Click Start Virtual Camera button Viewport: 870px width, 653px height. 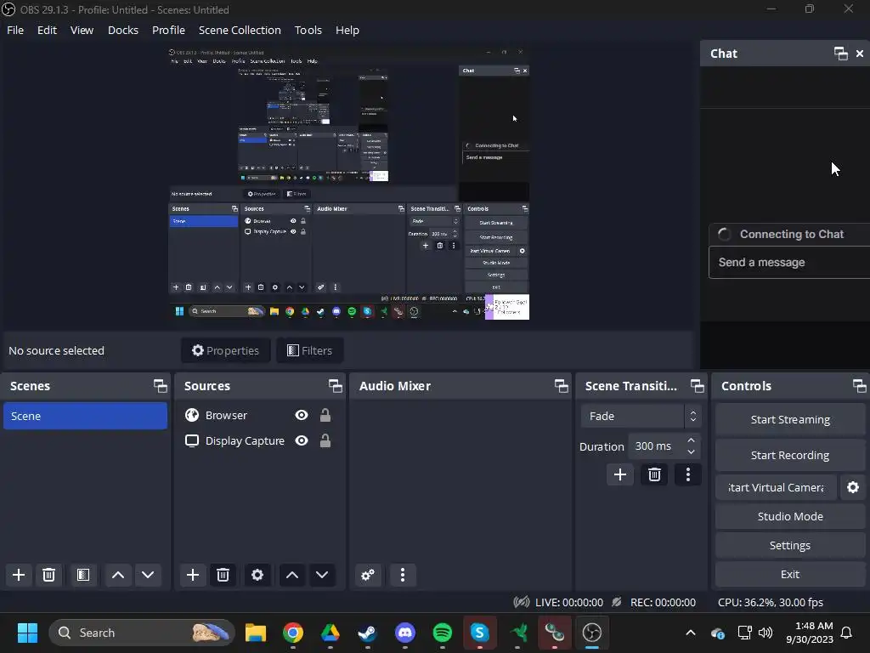(776, 487)
